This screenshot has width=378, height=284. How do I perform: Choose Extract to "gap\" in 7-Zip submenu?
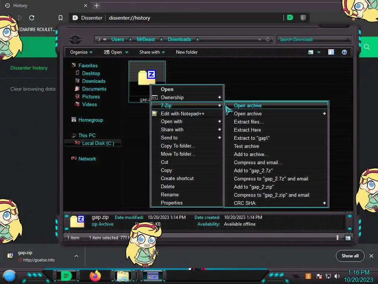point(276,138)
